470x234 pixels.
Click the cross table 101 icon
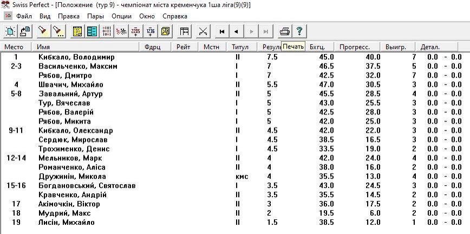(x=107, y=31)
